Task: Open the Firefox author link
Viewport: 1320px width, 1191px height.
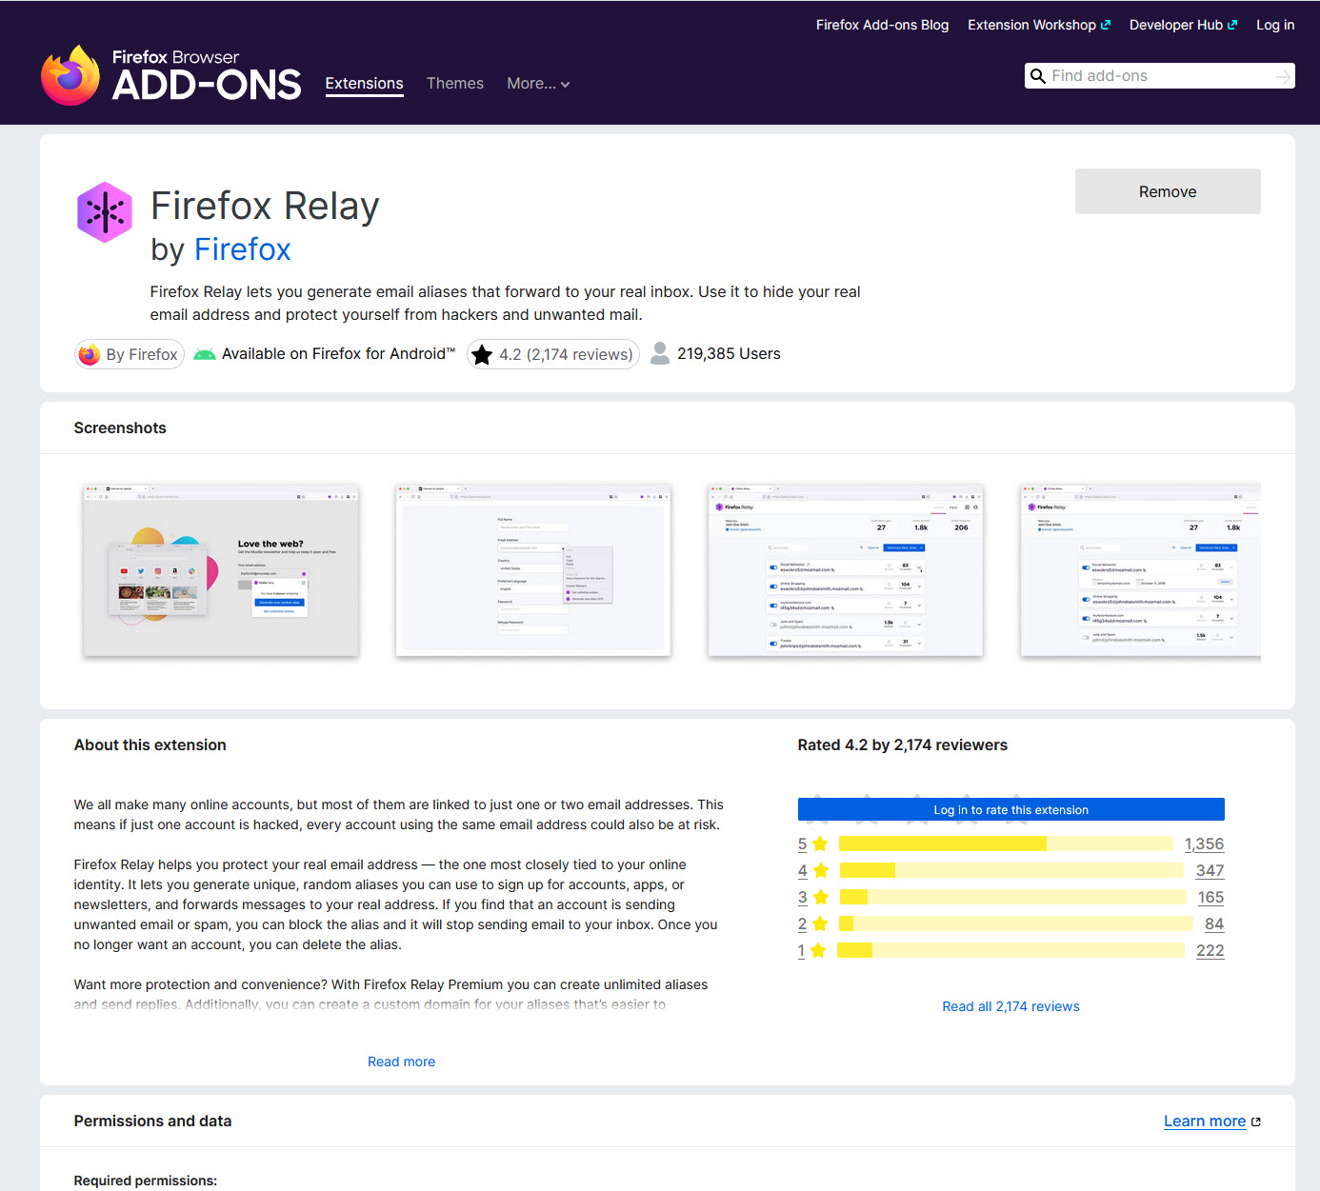Action: point(243,249)
